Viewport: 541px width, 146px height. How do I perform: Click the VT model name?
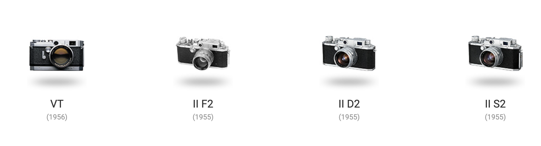click(x=57, y=104)
